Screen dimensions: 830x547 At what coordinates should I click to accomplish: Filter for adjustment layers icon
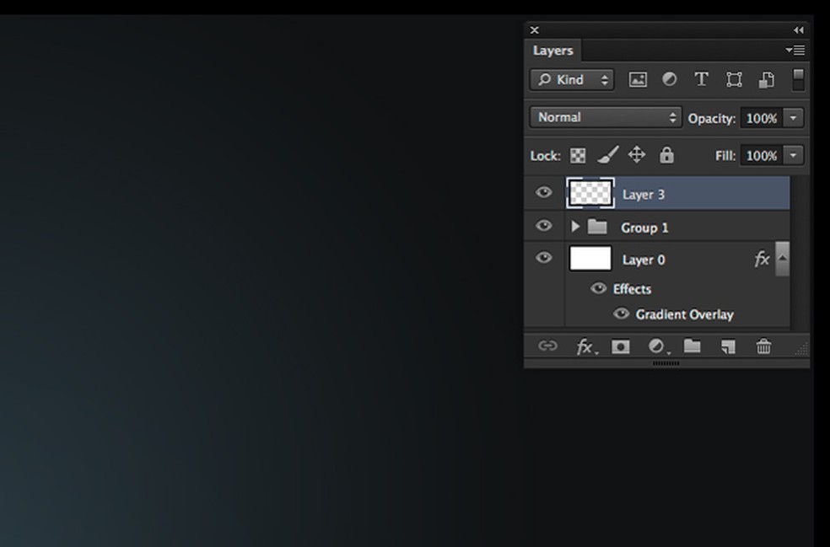[x=669, y=79]
